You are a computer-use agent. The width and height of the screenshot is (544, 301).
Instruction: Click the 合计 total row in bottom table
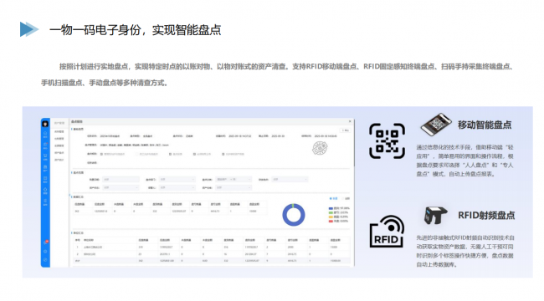click(211, 261)
